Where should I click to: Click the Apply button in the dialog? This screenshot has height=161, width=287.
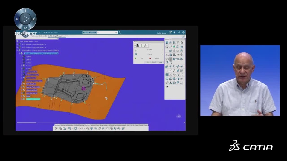(160, 62)
